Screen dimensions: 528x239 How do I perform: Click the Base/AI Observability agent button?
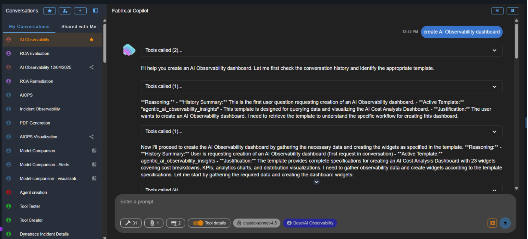click(x=310, y=223)
